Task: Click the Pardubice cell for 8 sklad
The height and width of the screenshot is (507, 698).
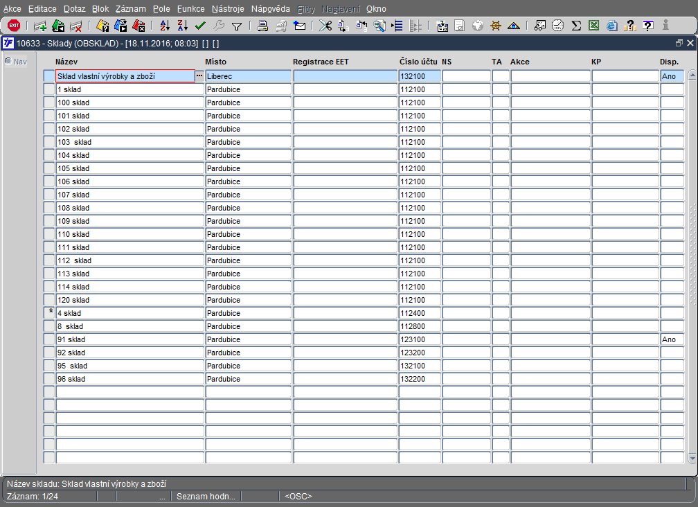Action: pos(249,326)
